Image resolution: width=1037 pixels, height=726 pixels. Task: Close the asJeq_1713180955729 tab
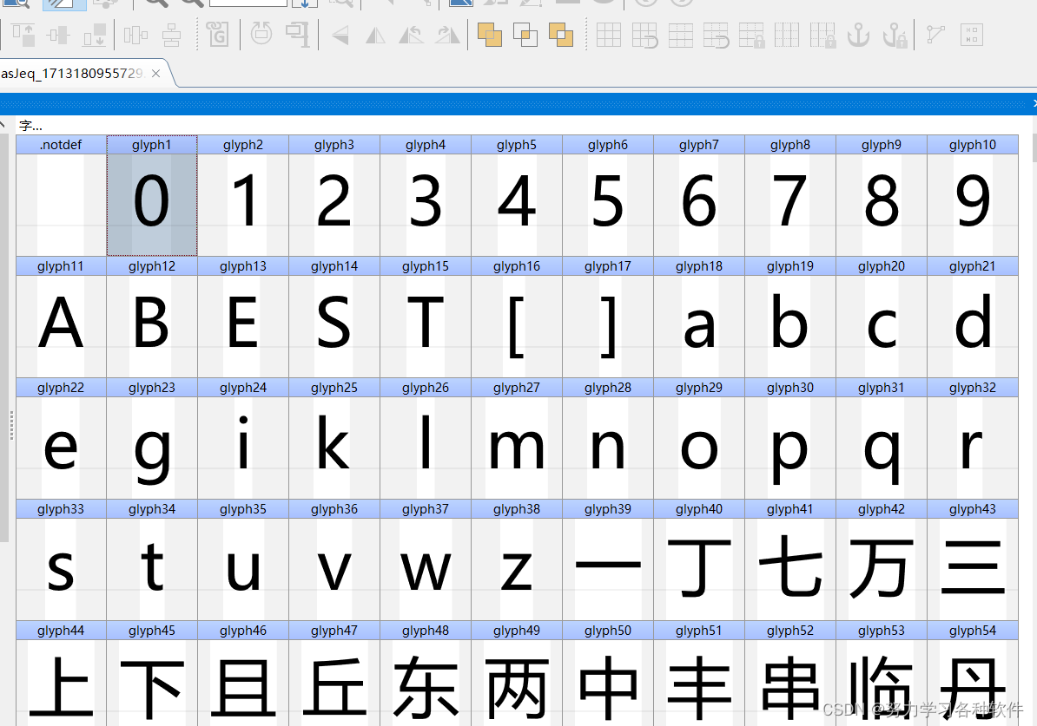(155, 74)
